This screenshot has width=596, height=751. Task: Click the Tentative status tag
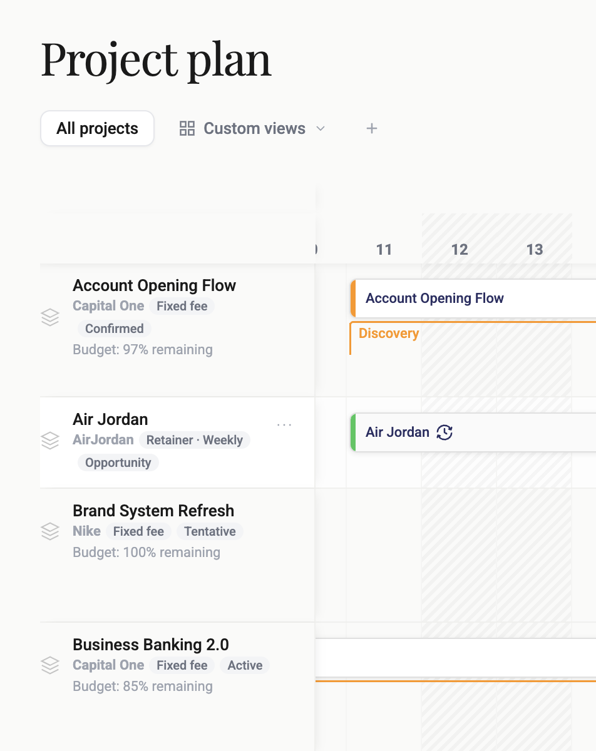tap(210, 531)
